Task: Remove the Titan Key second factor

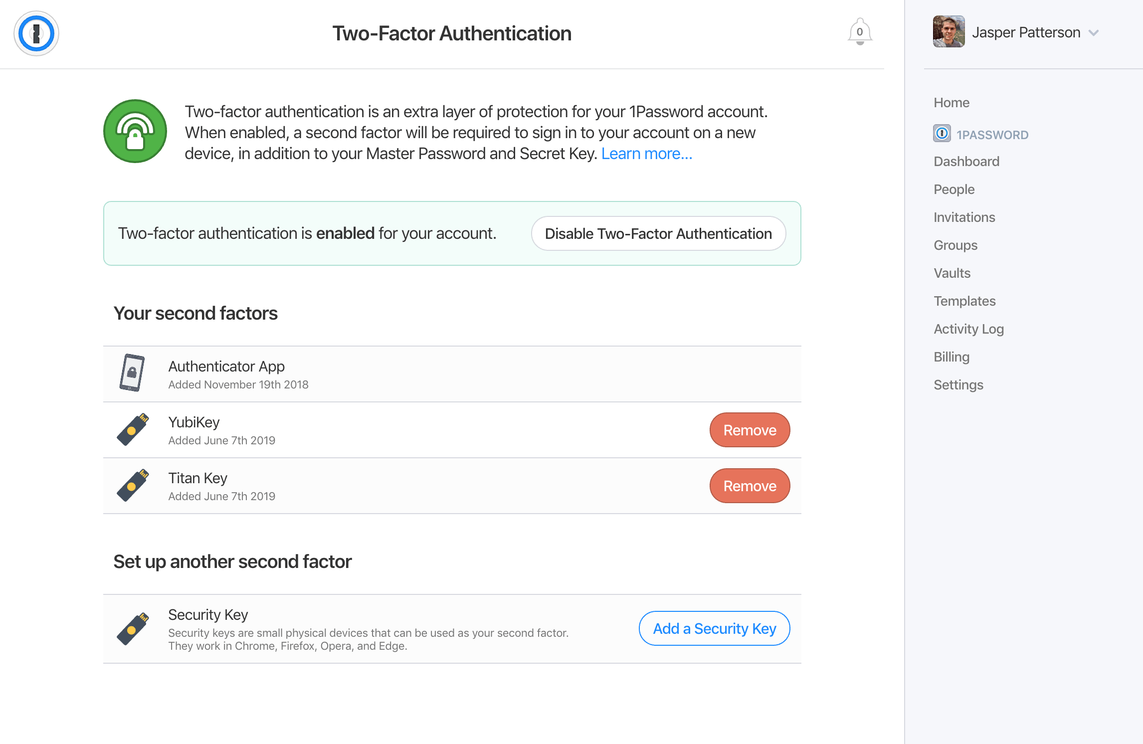Action: (x=750, y=485)
